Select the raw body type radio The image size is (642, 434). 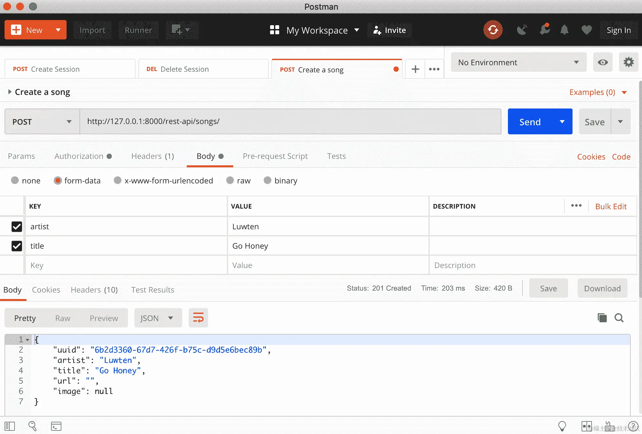(x=230, y=181)
